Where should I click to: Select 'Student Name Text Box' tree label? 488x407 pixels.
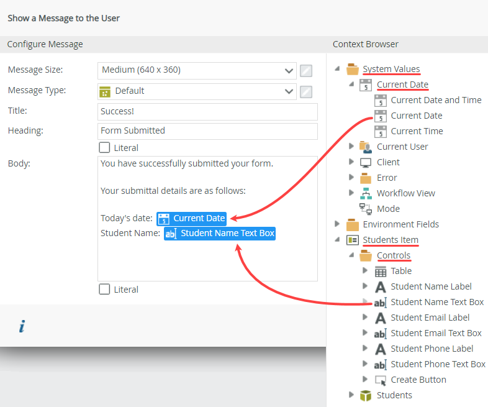click(x=437, y=302)
